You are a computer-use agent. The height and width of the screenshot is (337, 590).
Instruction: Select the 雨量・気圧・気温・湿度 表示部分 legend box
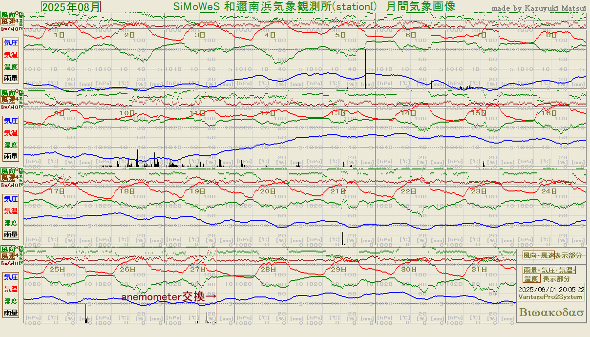coord(549,274)
